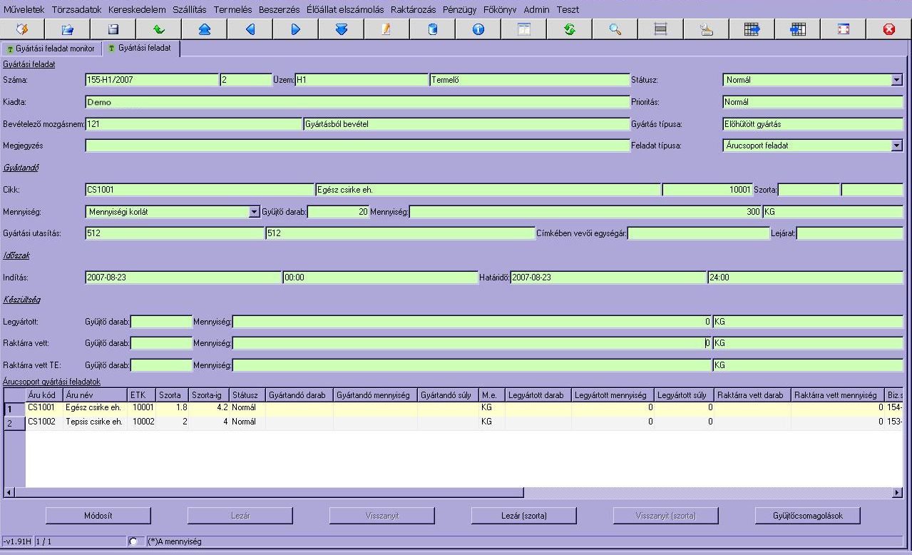
Task: Click the Gyűjtőcsomagolások button
Action: click(807, 515)
